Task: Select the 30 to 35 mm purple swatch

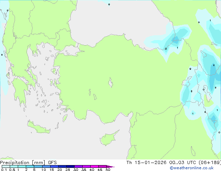Action: [x=78, y=166]
